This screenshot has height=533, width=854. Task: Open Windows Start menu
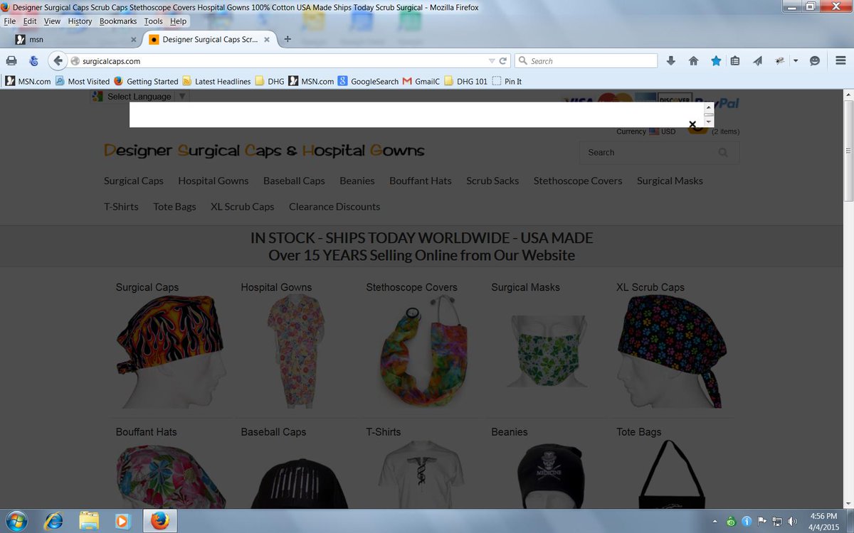point(15,521)
